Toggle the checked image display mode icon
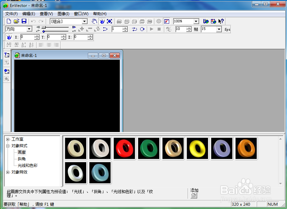Viewport: 287px width, 209px height. 167,21
